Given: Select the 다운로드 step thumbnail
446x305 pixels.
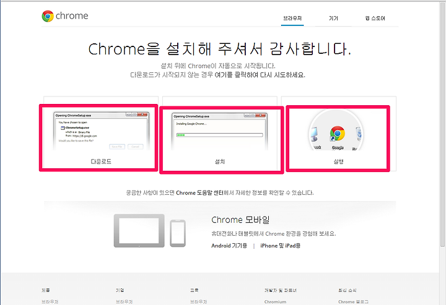Looking at the screenshot, I should click(x=101, y=131).
